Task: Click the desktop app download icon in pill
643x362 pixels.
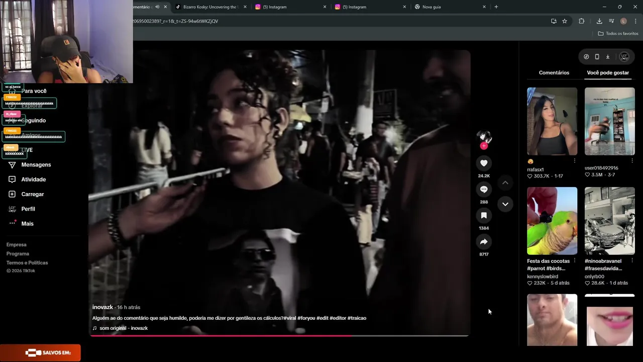Action: point(607,57)
